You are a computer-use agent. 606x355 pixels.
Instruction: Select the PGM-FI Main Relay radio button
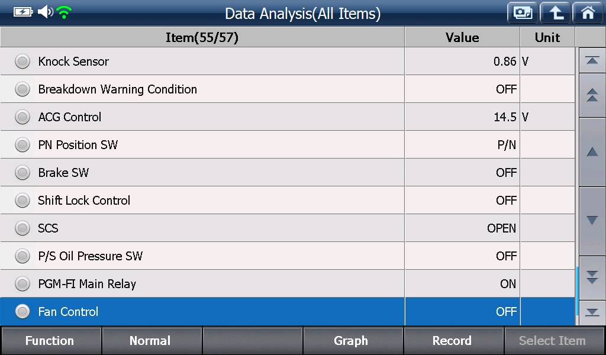(x=22, y=284)
